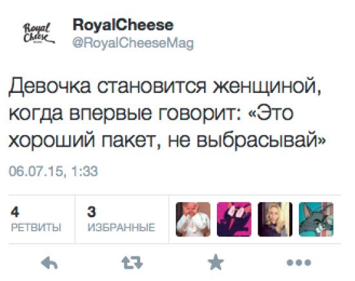Open the РЕТВИТЫ label list
355x281 pixels.
(x=36, y=227)
